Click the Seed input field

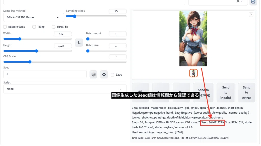(45, 74)
